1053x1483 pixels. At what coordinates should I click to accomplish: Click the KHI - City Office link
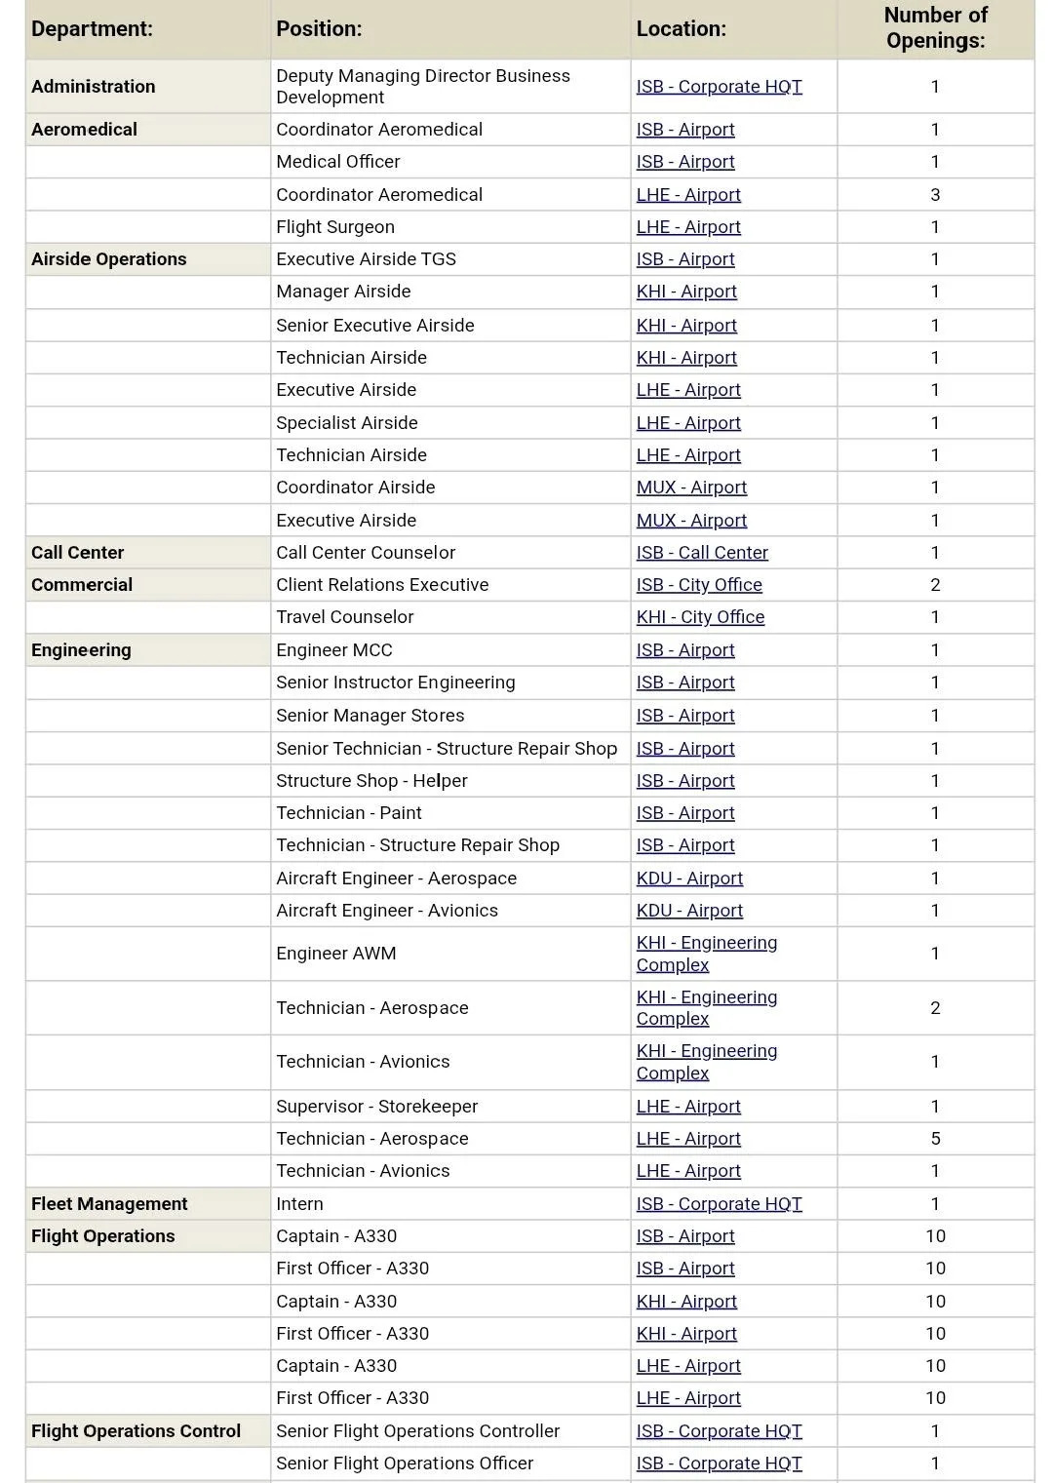click(700, 617)
